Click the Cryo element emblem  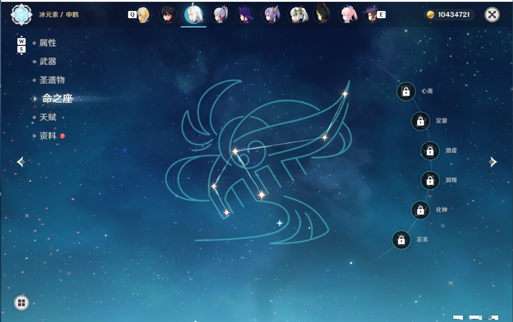click(x=22, y=15)
